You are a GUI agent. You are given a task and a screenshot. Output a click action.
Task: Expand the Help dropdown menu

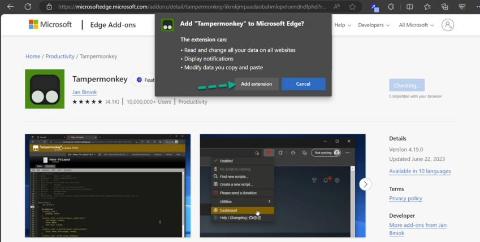click(343, 25)
